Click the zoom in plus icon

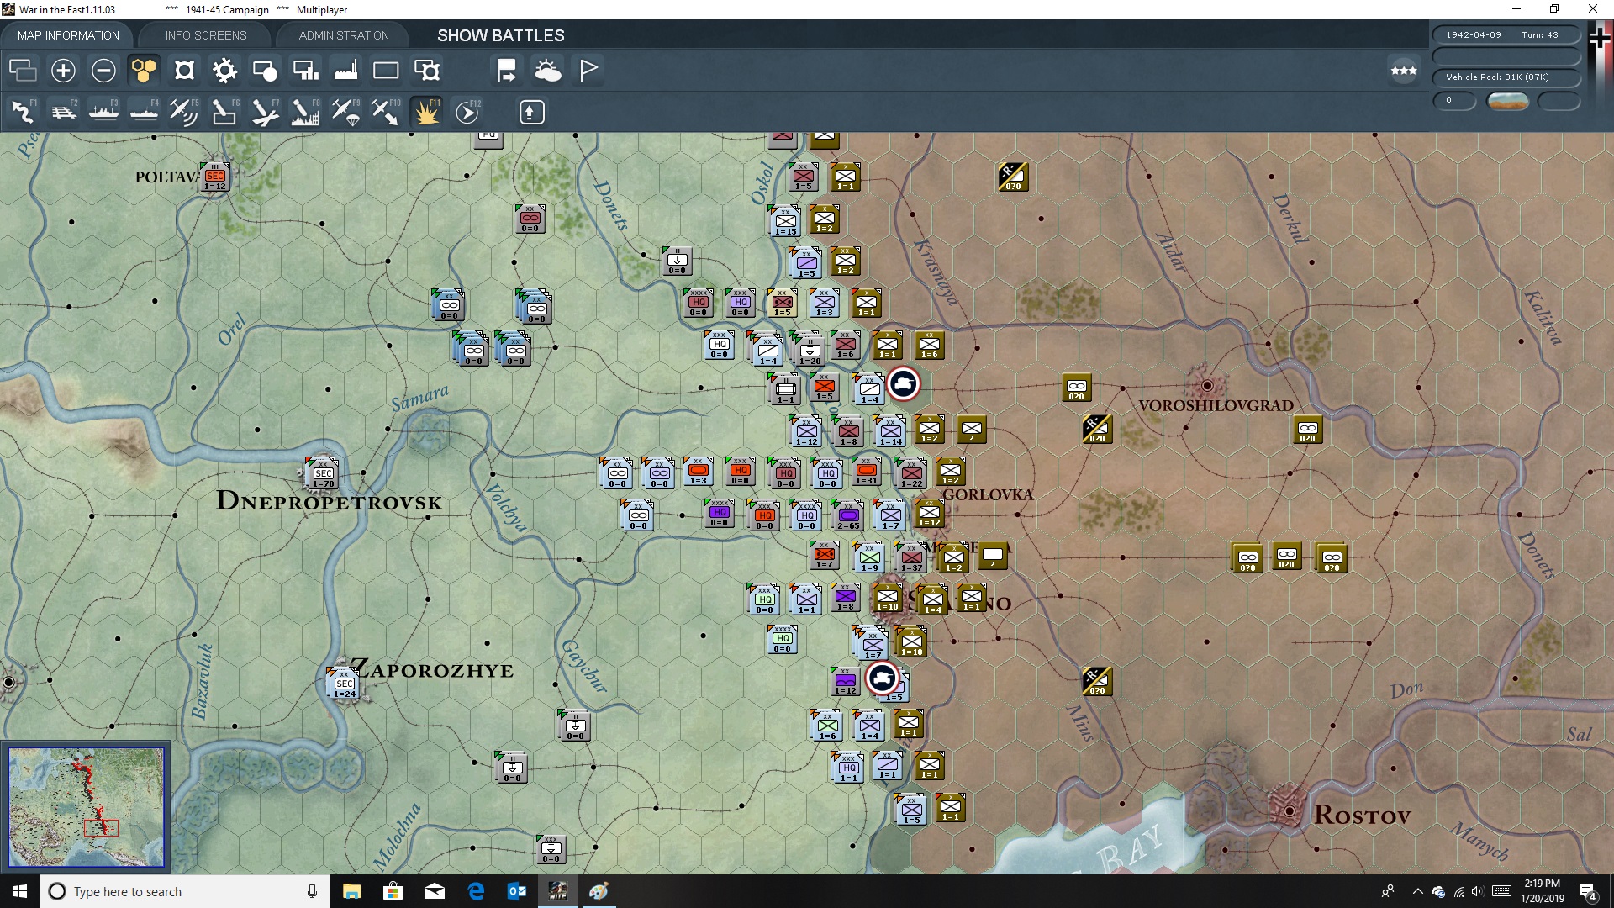point(63,71)
